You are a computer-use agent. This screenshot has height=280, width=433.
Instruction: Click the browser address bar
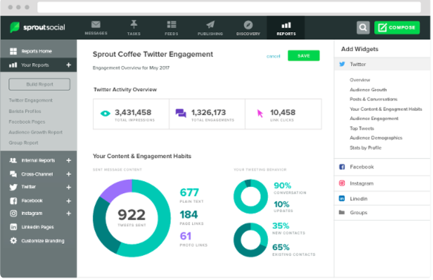pos(229,7)
